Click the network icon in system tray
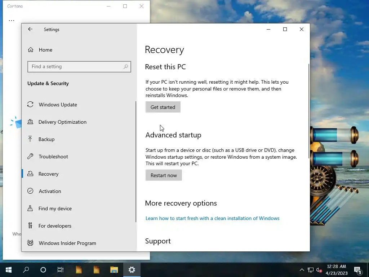Image resolution: width=369 pixels, height=277 pixels. [x=310, y=270]
